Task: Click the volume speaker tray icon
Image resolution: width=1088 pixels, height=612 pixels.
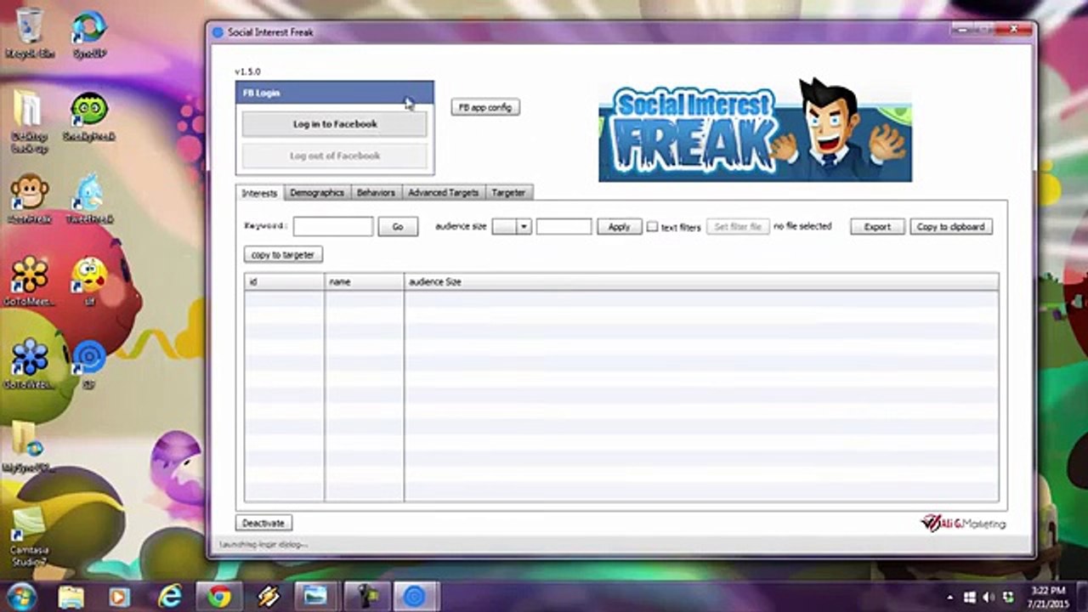Action: pyautogui.click(x=989, y=598)
